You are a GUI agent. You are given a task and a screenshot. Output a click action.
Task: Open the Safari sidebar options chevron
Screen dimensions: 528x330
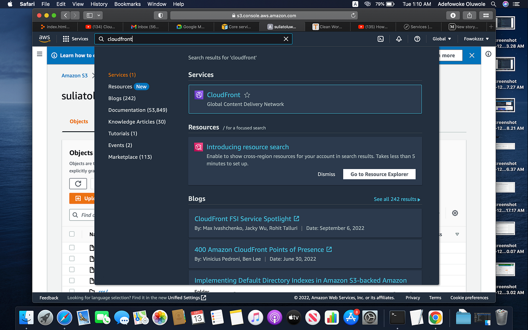(x=99, y=15)
